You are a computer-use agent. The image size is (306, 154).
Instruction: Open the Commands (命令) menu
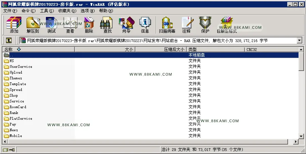[x=29, y=11]
